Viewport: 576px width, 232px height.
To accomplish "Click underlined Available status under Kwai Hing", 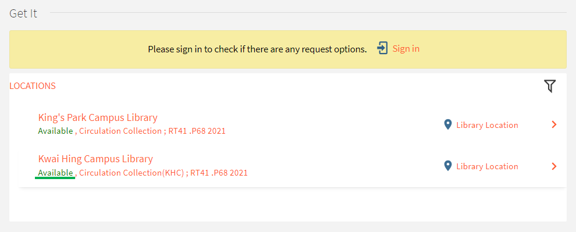I will tap(55, 173).
